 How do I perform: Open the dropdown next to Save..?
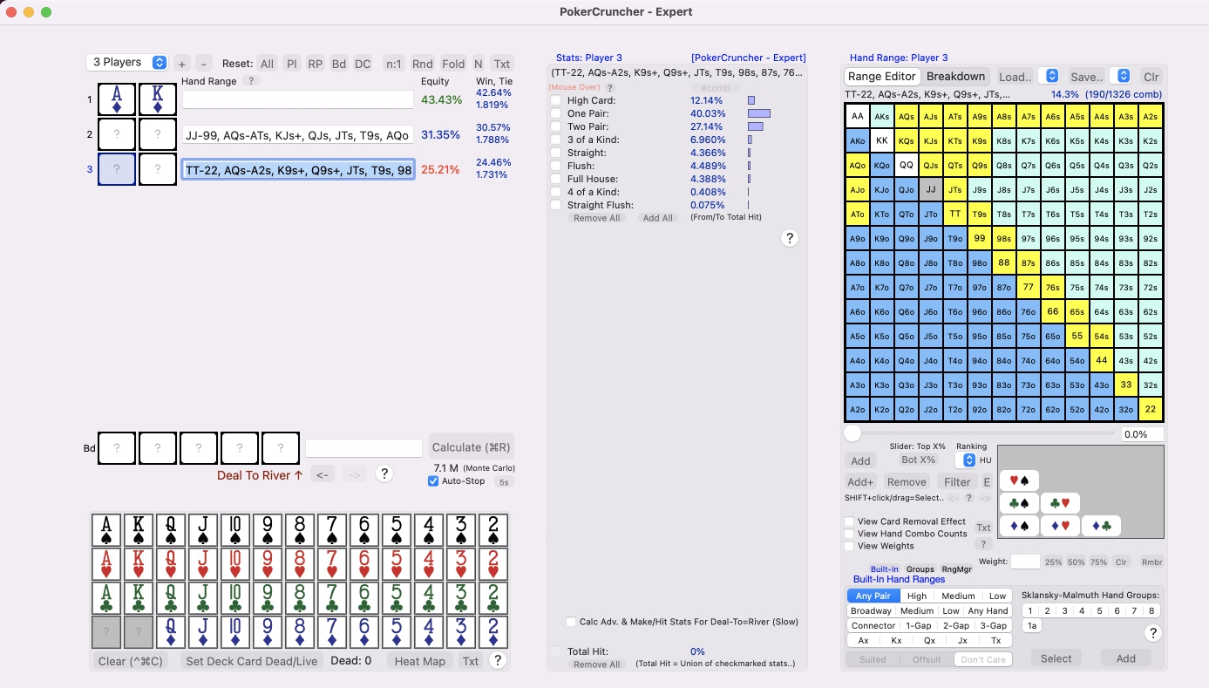tap(1124, 76)
